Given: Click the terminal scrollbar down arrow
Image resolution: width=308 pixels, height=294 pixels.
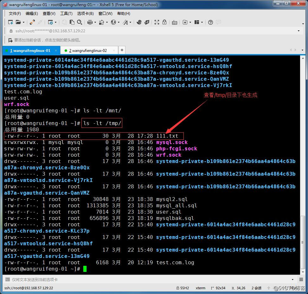Looking at the screenshot, I should coord(303,272).
